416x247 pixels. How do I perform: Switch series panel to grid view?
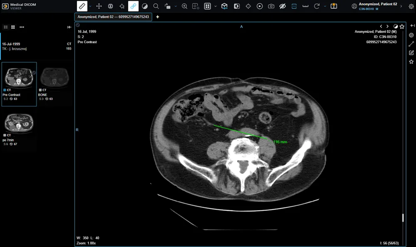(x=13, y=27)
